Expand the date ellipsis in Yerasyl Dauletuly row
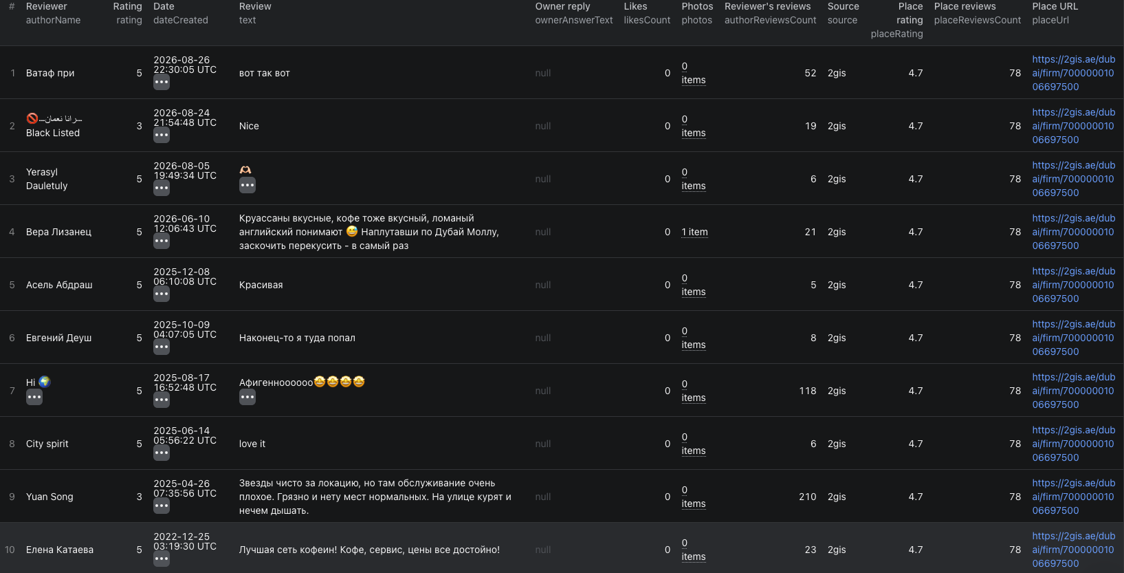 point(162,188)
